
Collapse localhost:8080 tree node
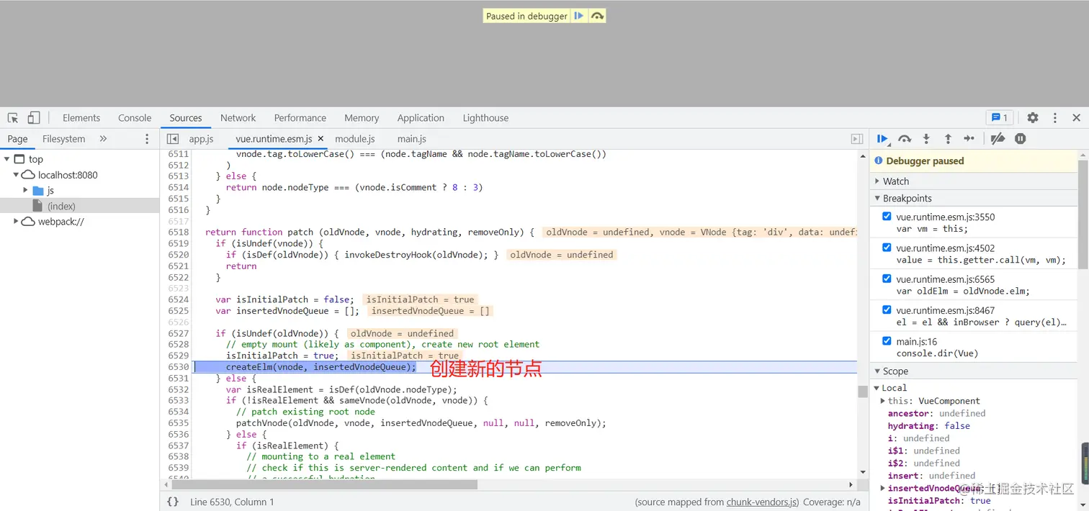click(16, 175)
